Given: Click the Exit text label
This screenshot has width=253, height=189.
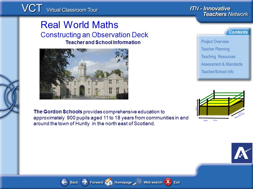Looking at the screenshot, I should coord(177,182).
